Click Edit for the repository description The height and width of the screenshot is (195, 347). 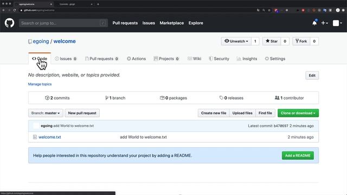(312, 76)
